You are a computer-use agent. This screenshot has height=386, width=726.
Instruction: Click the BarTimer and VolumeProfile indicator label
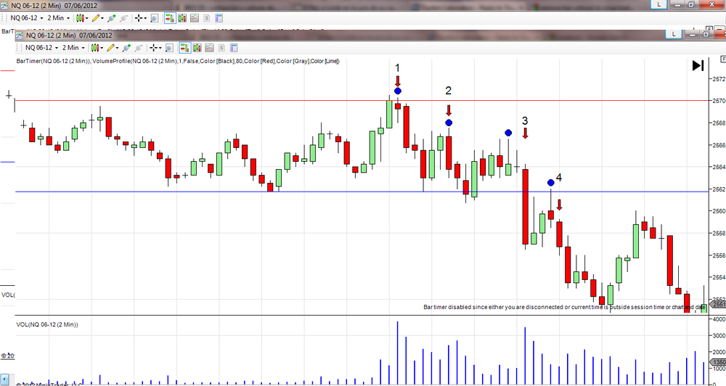(x=178, y=61)
